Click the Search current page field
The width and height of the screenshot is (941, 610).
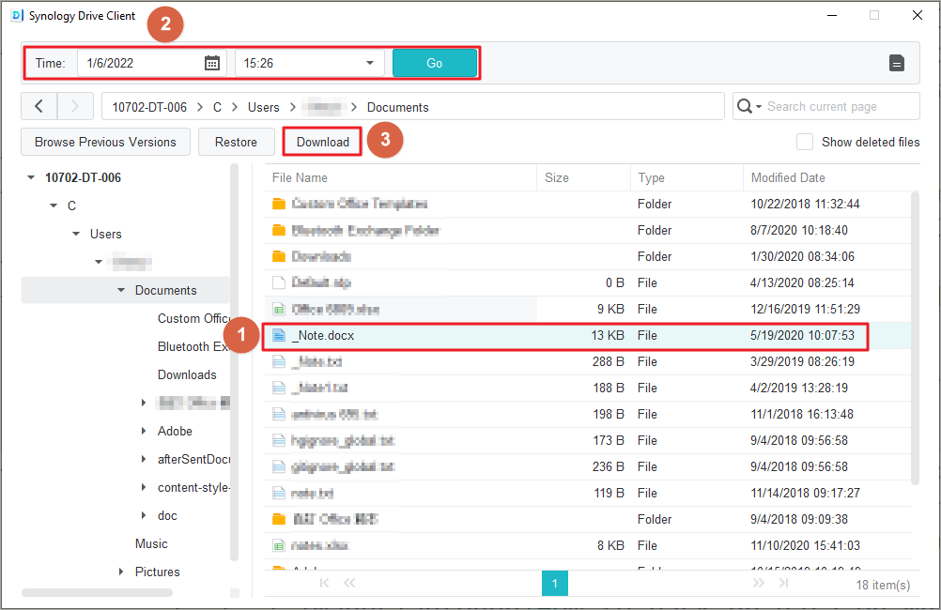coord(839,106)
